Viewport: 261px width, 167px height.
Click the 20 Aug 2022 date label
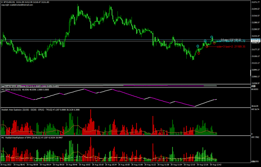pyautogui.click(x=6, y=164)
